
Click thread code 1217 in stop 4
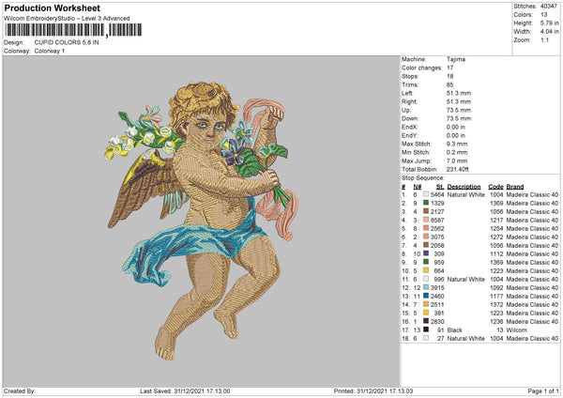click(x=496, y=221)
